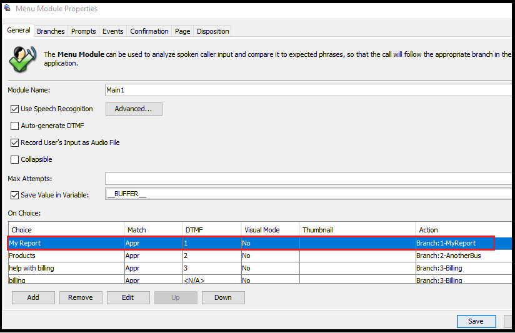The height and width of the screenshot is (333, 515).
Task: Disable Use Speech Recognition checkbox
Action: pyautogui.click(x=14, y=109)
